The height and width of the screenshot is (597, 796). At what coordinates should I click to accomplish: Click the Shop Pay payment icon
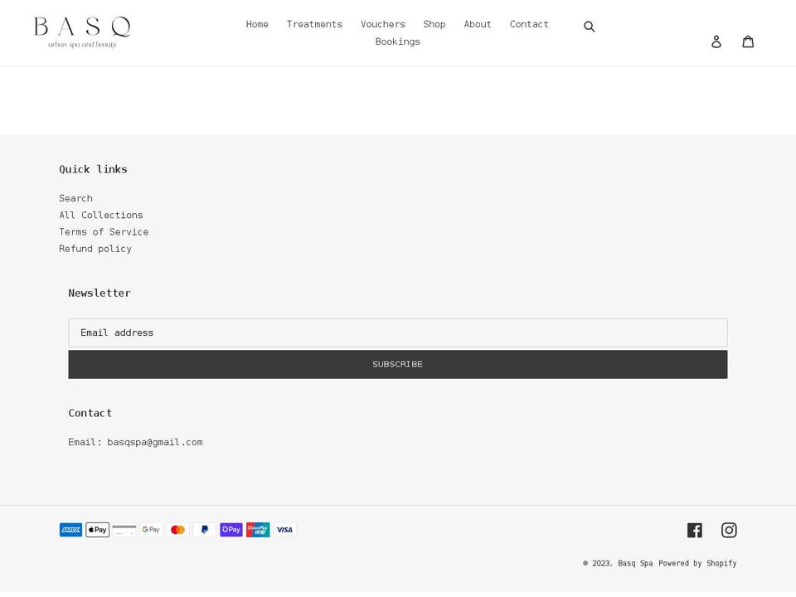(231, 530)
